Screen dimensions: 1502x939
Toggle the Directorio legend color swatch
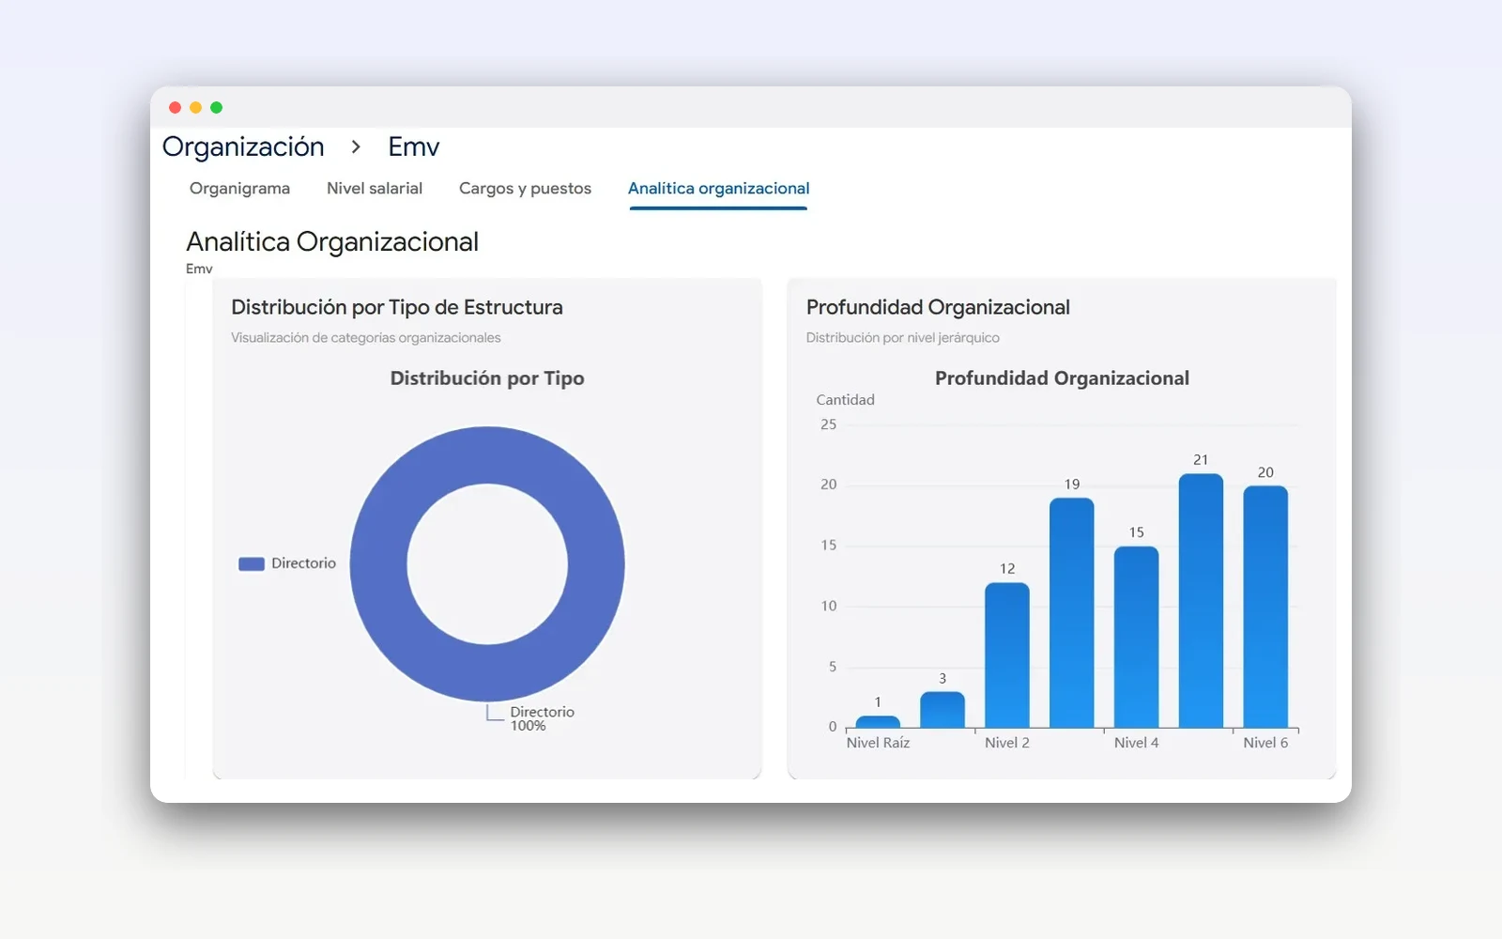click(x=252, y=564)
